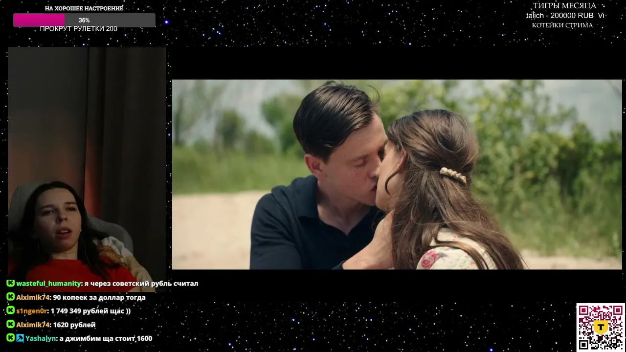Screen dimensions: 626x352
Task: Open Alximik74's name on the '90 копеек' message
Action: click(x=33, y=297)
